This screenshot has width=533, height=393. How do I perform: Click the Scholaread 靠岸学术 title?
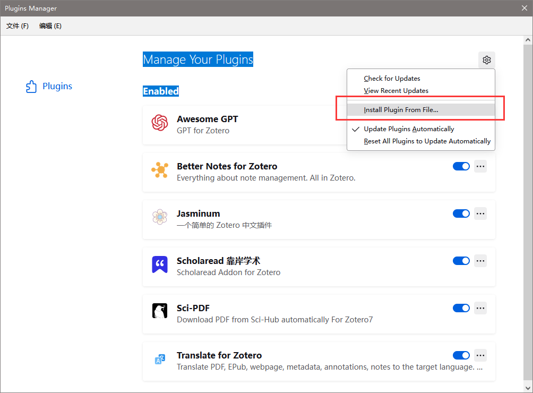pyautogui.click(x=218, y=261)
